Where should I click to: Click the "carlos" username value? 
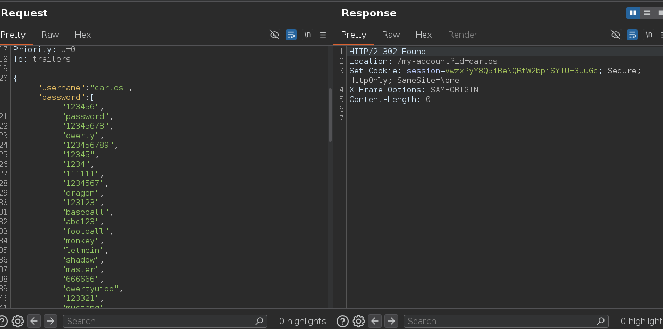tap(110, 88)
